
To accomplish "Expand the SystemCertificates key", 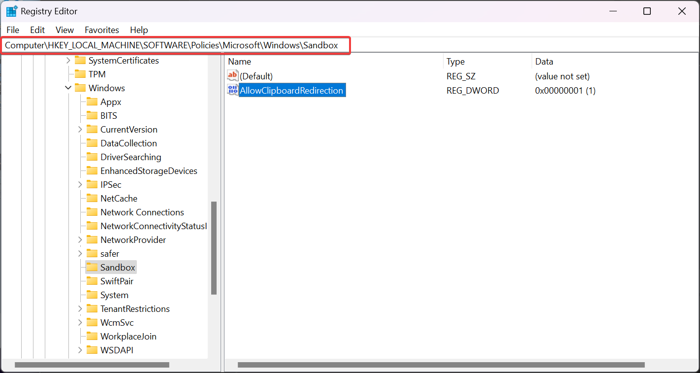I will 68,61.
